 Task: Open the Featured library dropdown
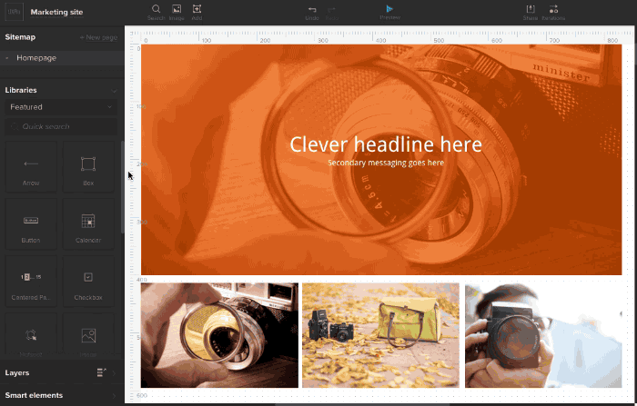click(61, 107)
